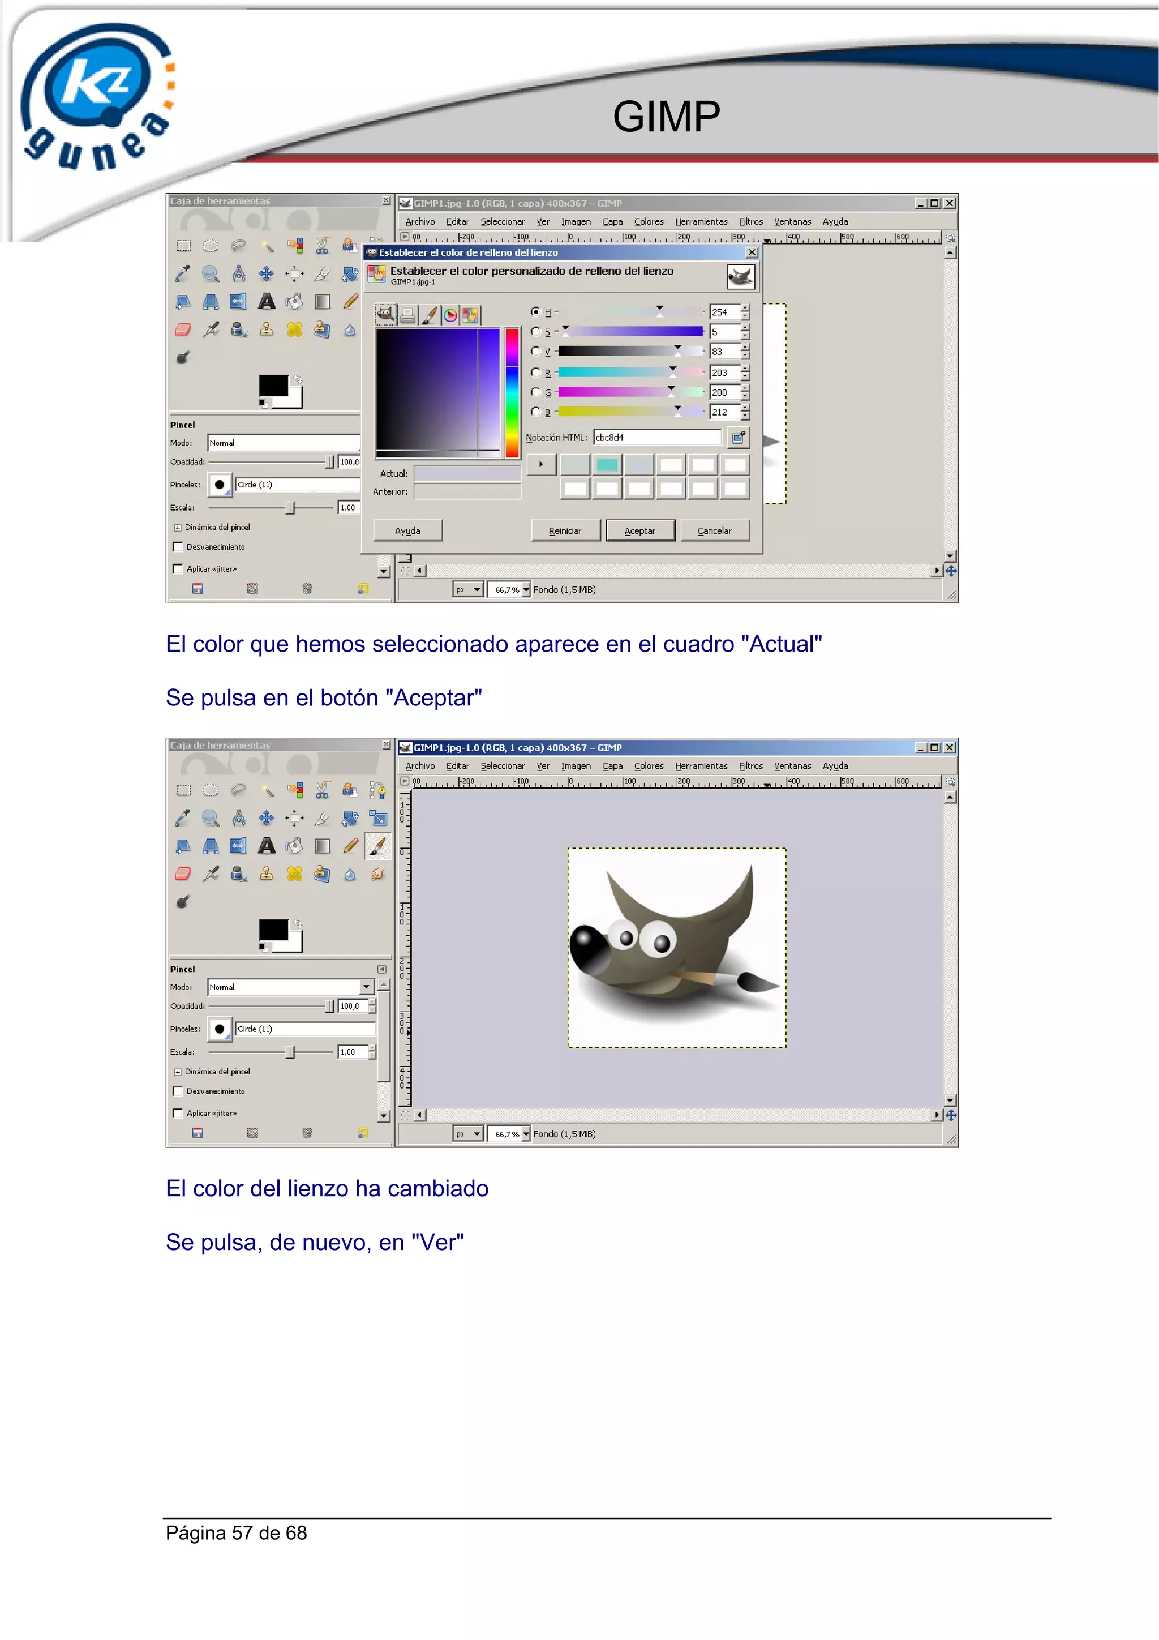Open the px unit dropdown in the Wilber image window
The height and width of the screenshot is (1640, 1159).
[x=469, y=1133]
